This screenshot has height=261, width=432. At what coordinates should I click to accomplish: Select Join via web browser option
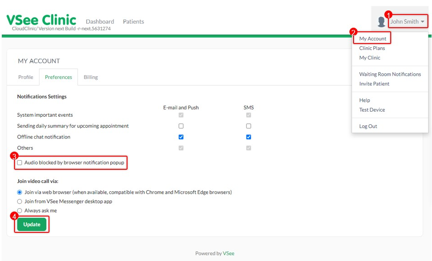point(20,192)
